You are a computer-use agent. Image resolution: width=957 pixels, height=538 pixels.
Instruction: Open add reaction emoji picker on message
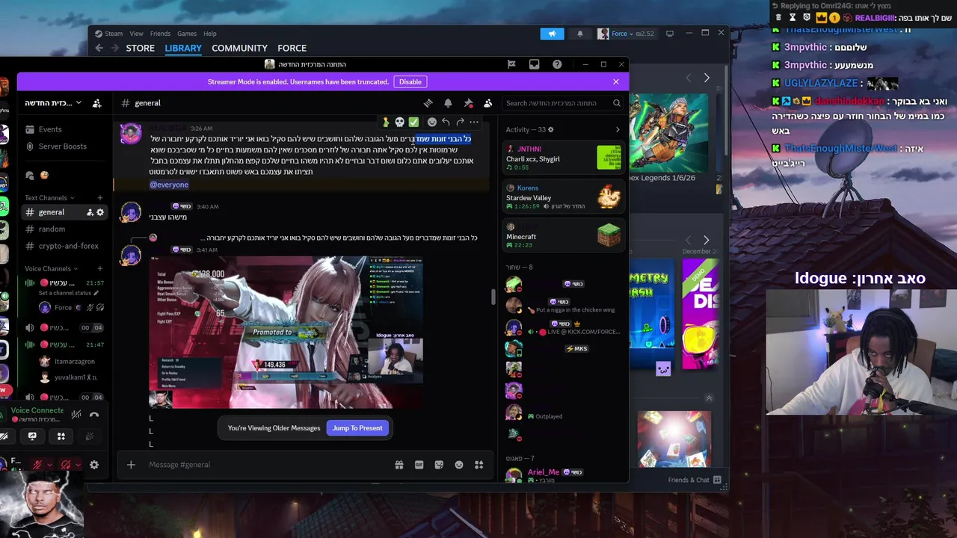(x=431, y=122)
